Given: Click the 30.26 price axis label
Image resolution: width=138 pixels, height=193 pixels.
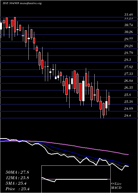Looking at the screenshot, I should click(x=129, y=32).
